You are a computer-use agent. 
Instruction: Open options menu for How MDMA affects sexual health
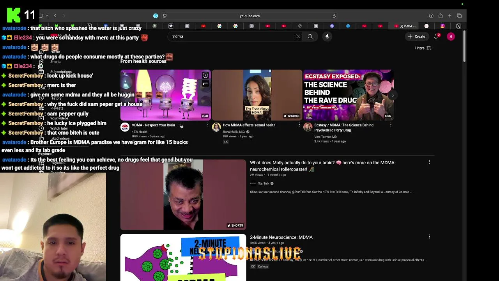pos(299,125)
